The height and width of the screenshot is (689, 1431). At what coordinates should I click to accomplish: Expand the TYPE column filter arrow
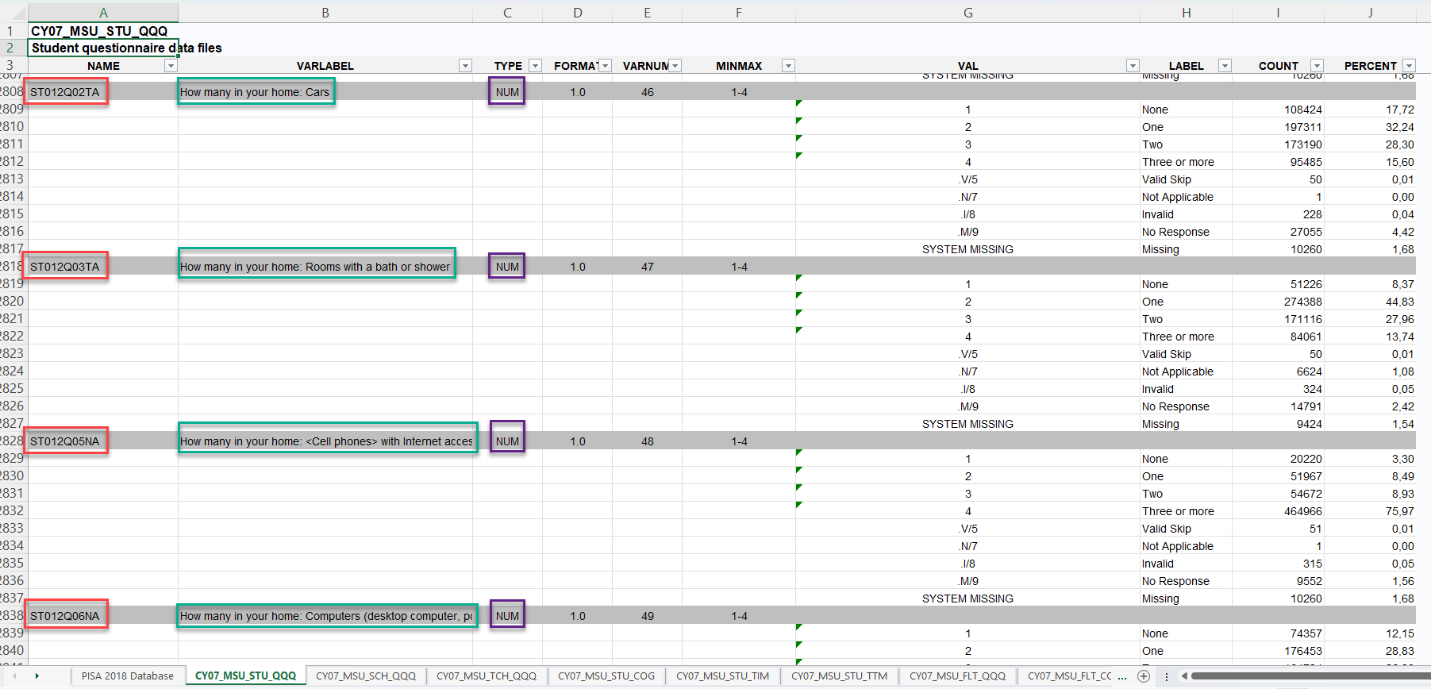point(535,66)
